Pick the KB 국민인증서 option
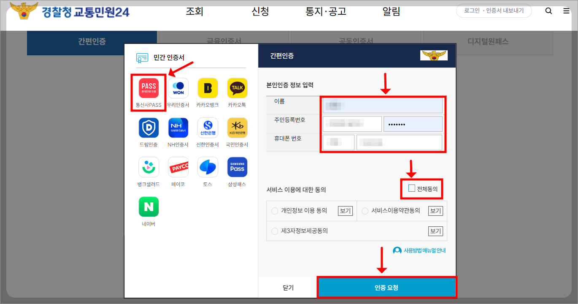578x304 pixels. [237, 128]
